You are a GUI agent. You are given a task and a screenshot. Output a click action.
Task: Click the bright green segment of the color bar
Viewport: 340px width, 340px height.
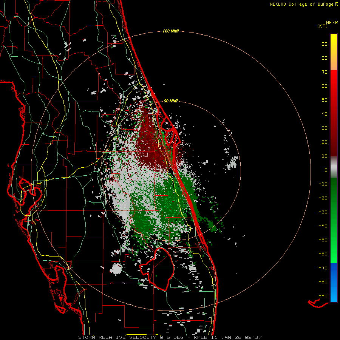tap(334, 249)
